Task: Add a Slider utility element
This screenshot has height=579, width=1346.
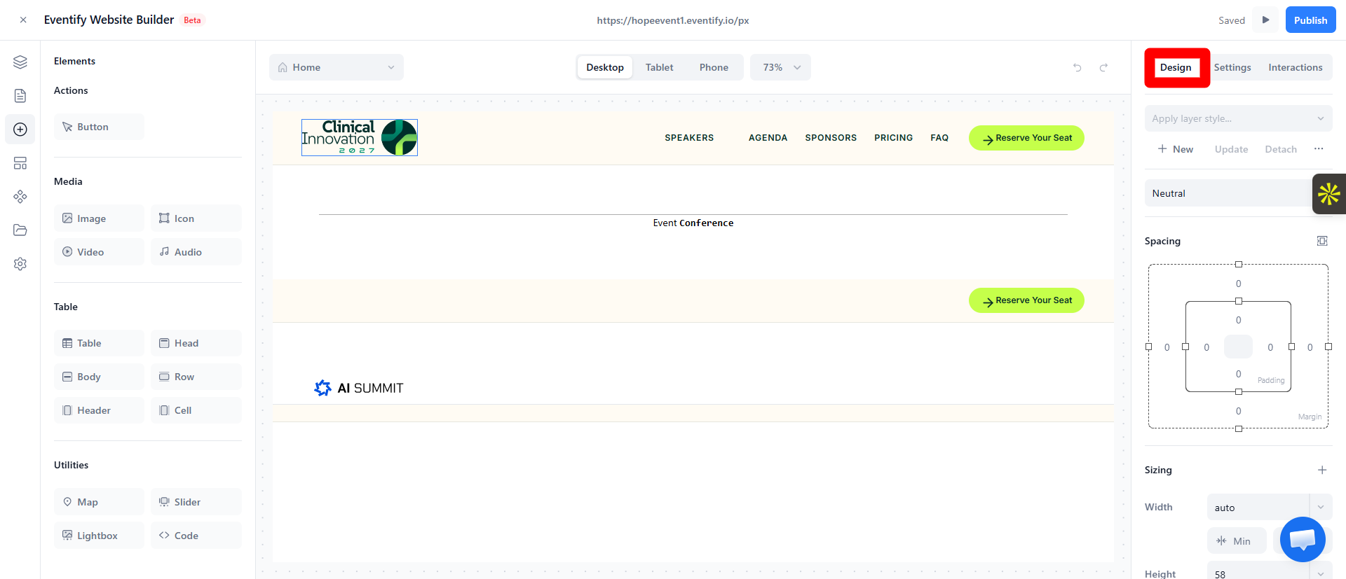Action: click(196, 502)
